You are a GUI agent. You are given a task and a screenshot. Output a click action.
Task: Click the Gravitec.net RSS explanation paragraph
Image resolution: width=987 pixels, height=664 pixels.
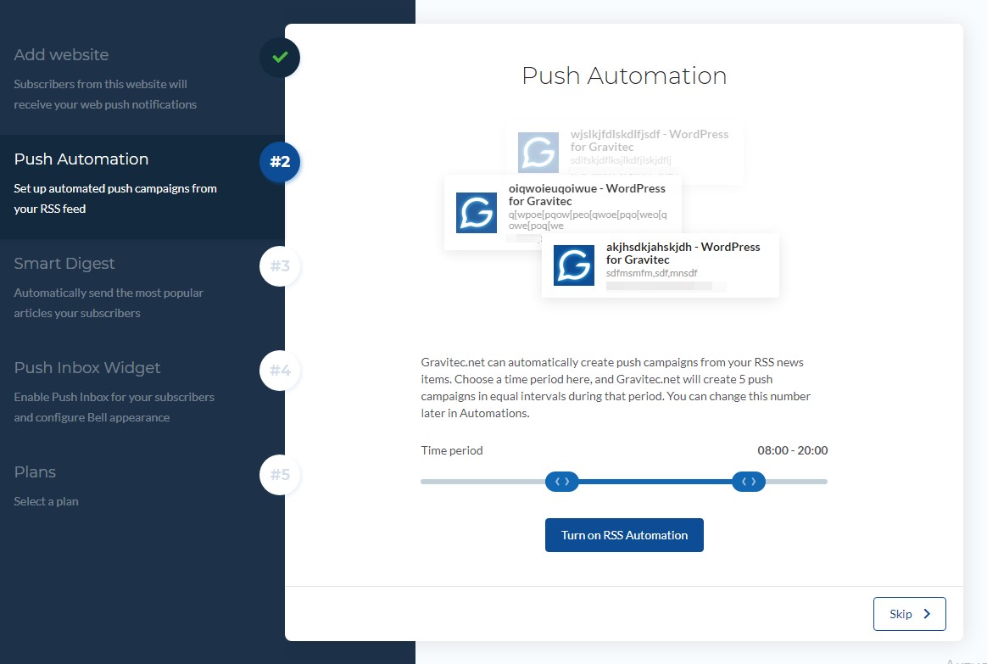tap(616, 388)
